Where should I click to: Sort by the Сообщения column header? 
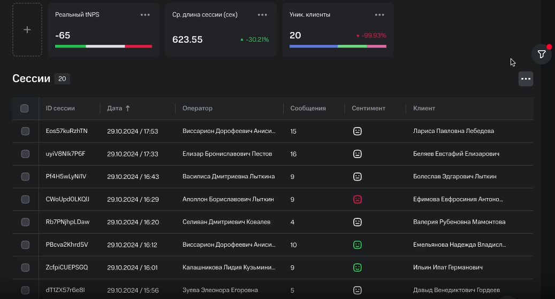[308, 108]
